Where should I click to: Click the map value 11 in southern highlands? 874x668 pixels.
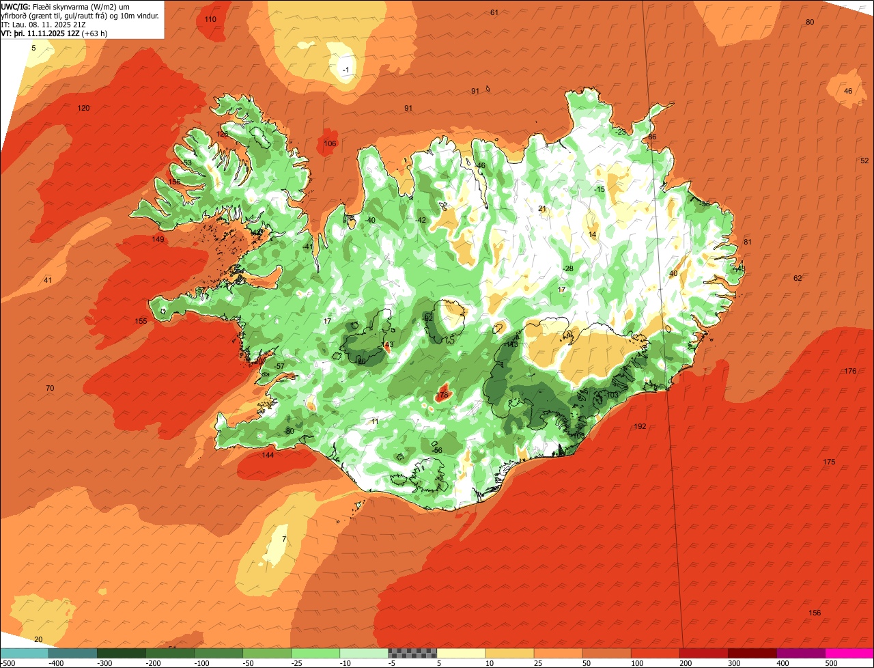[374, 421]
